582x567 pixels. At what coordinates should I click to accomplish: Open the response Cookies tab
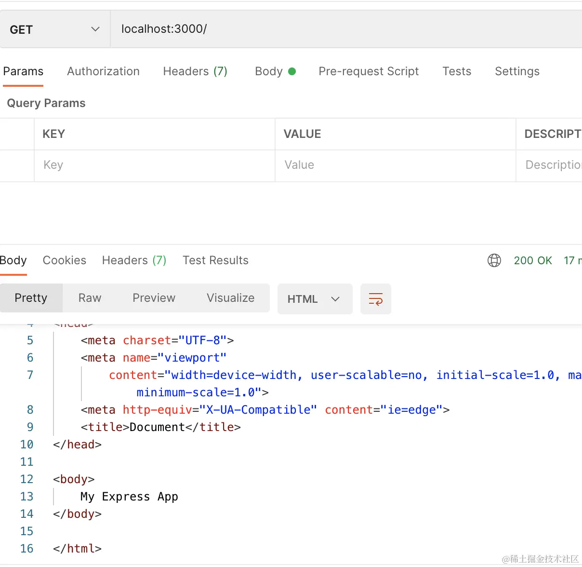(x=65, y=260)
